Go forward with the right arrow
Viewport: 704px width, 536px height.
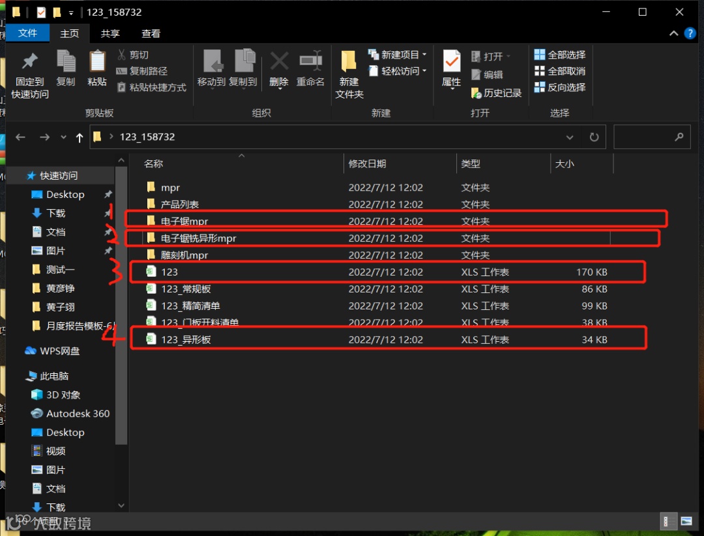point(44,137)
